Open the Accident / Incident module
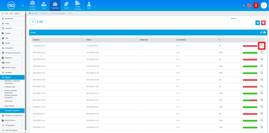 tap(32, 5)
